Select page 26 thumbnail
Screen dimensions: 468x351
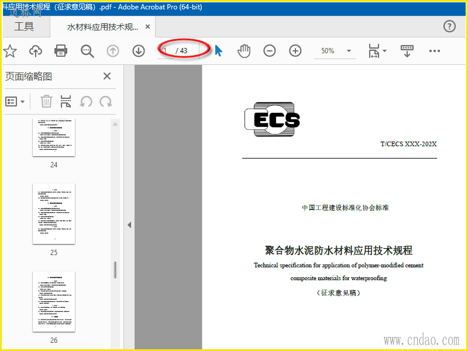[54, 301]
